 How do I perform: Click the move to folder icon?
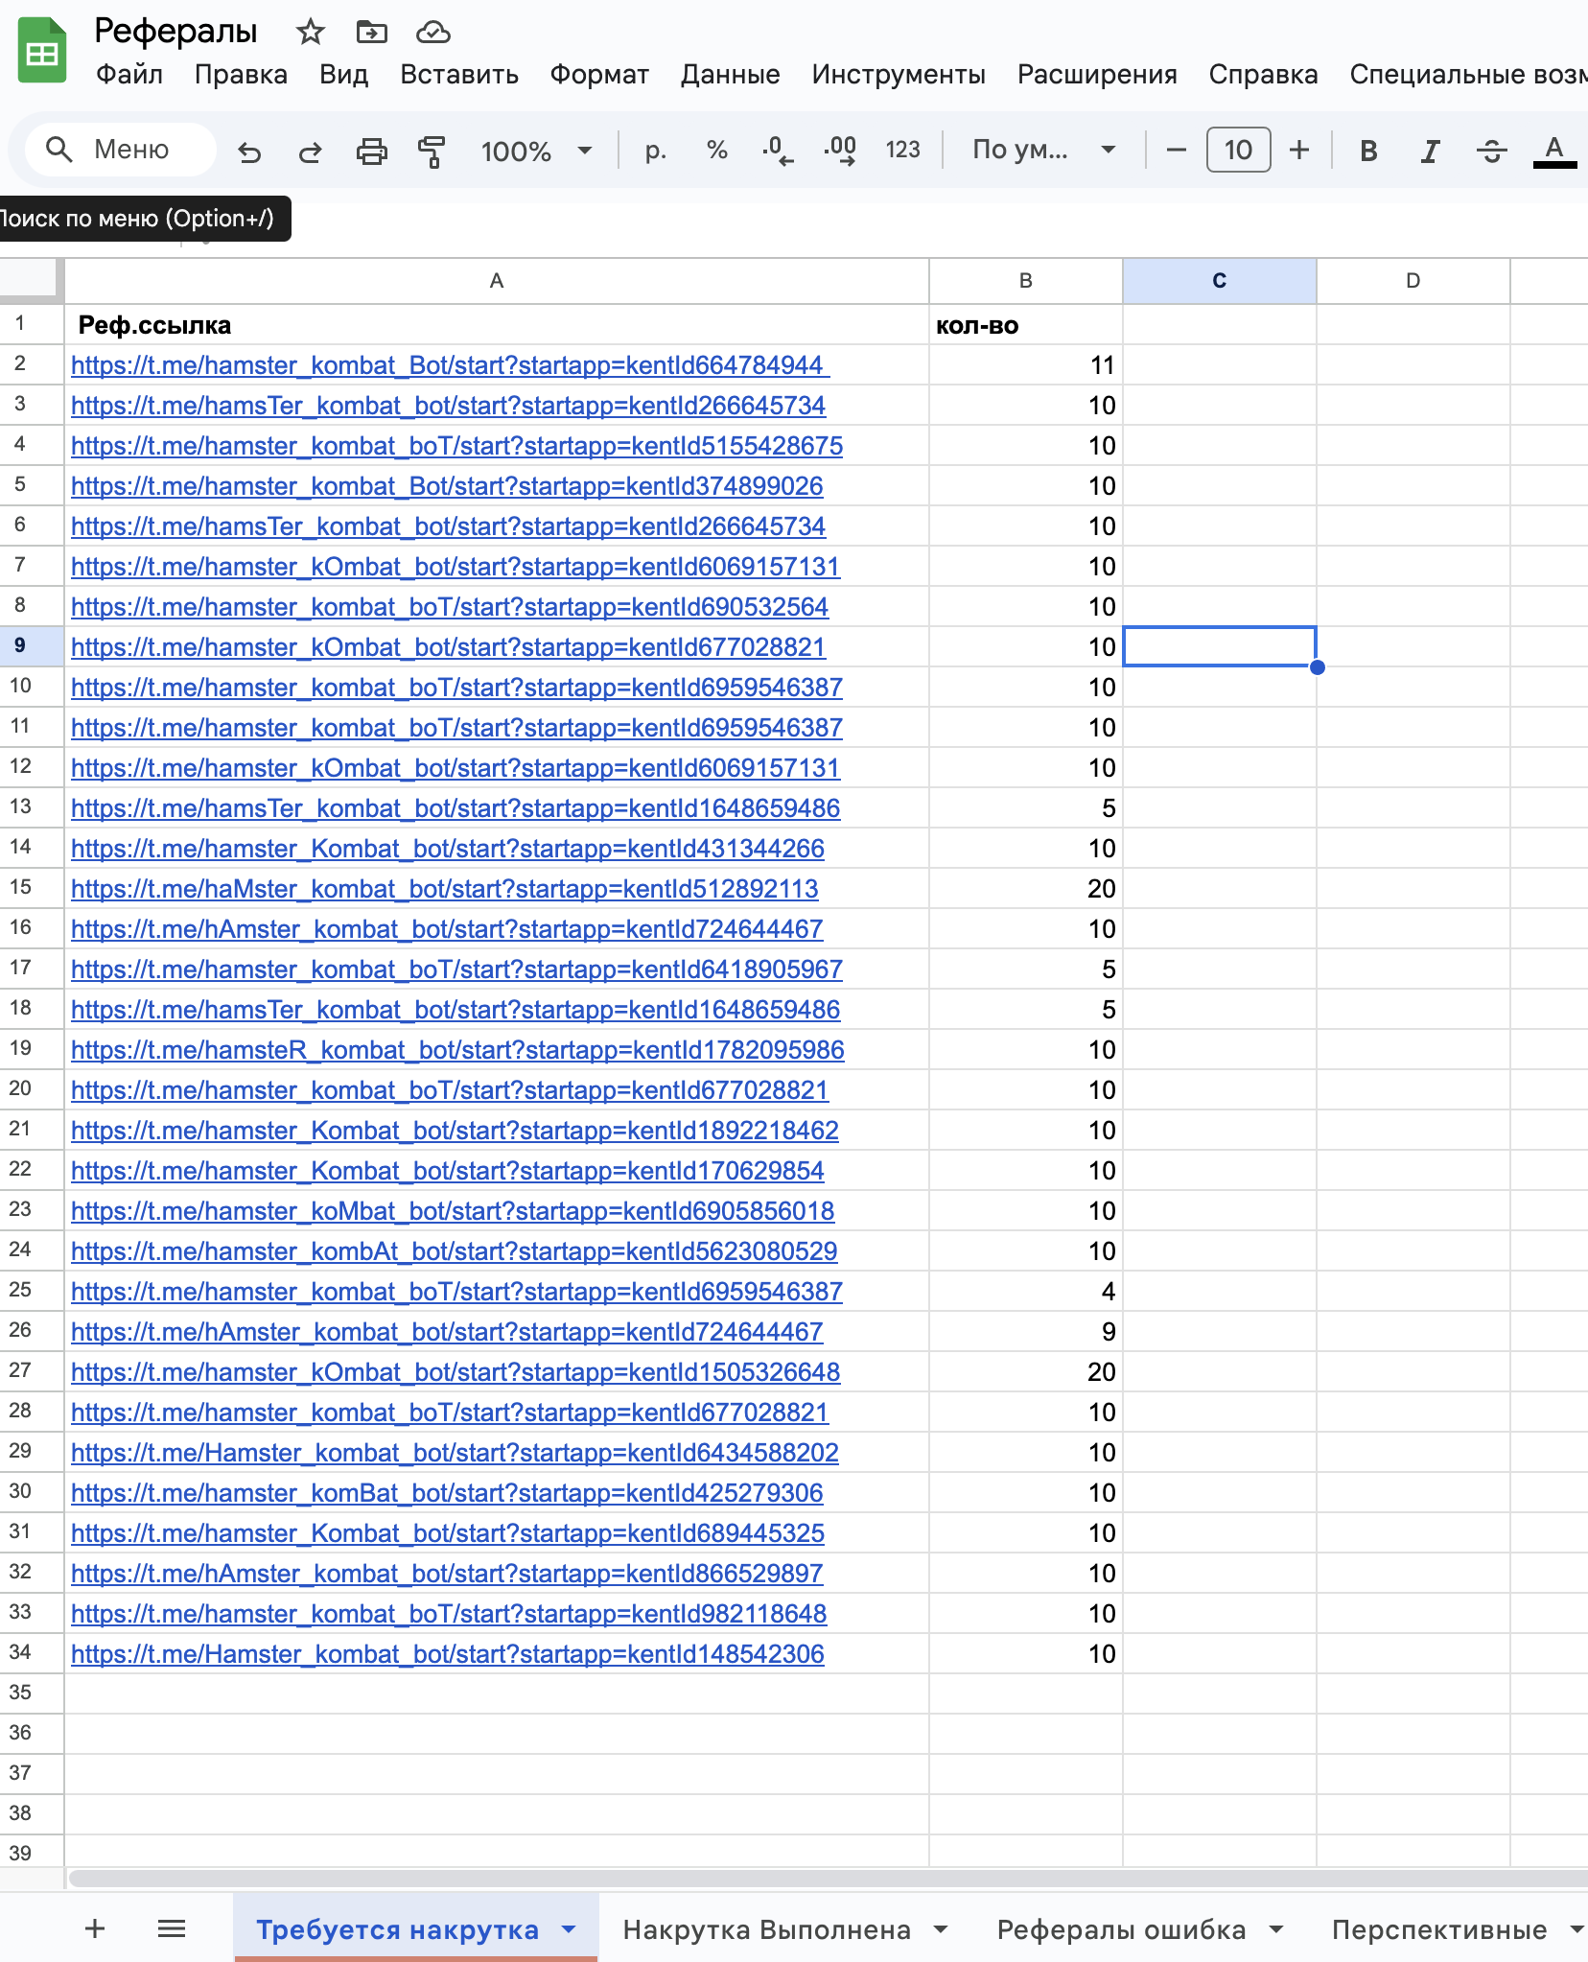point(371,33)
